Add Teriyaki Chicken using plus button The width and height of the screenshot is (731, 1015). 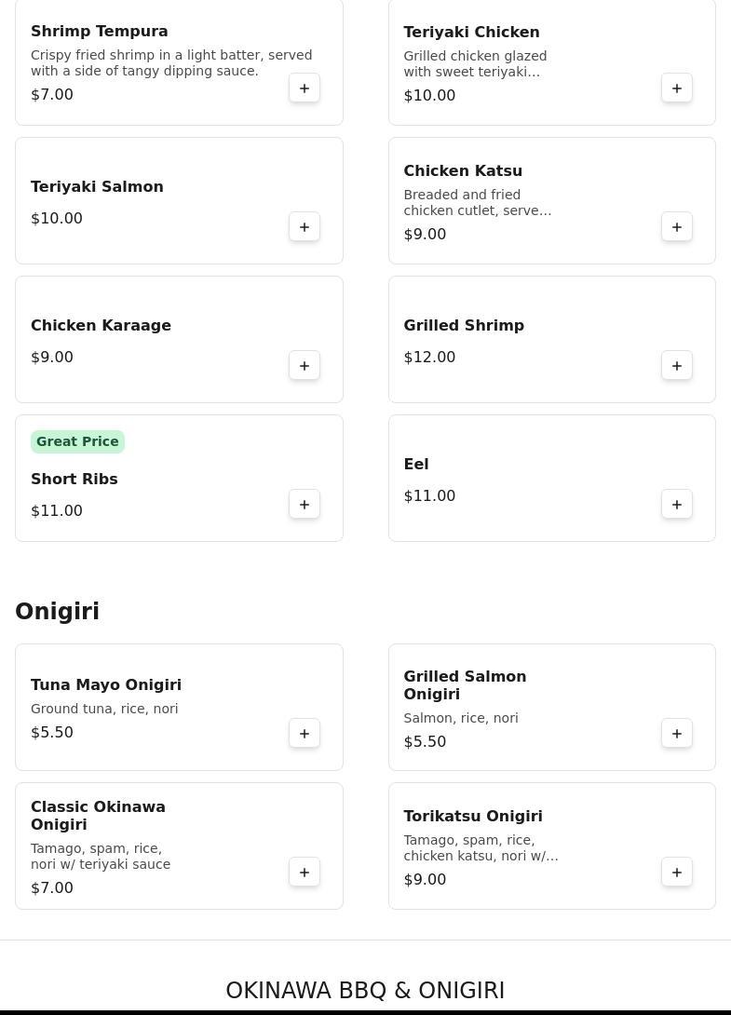pos(677,88)
